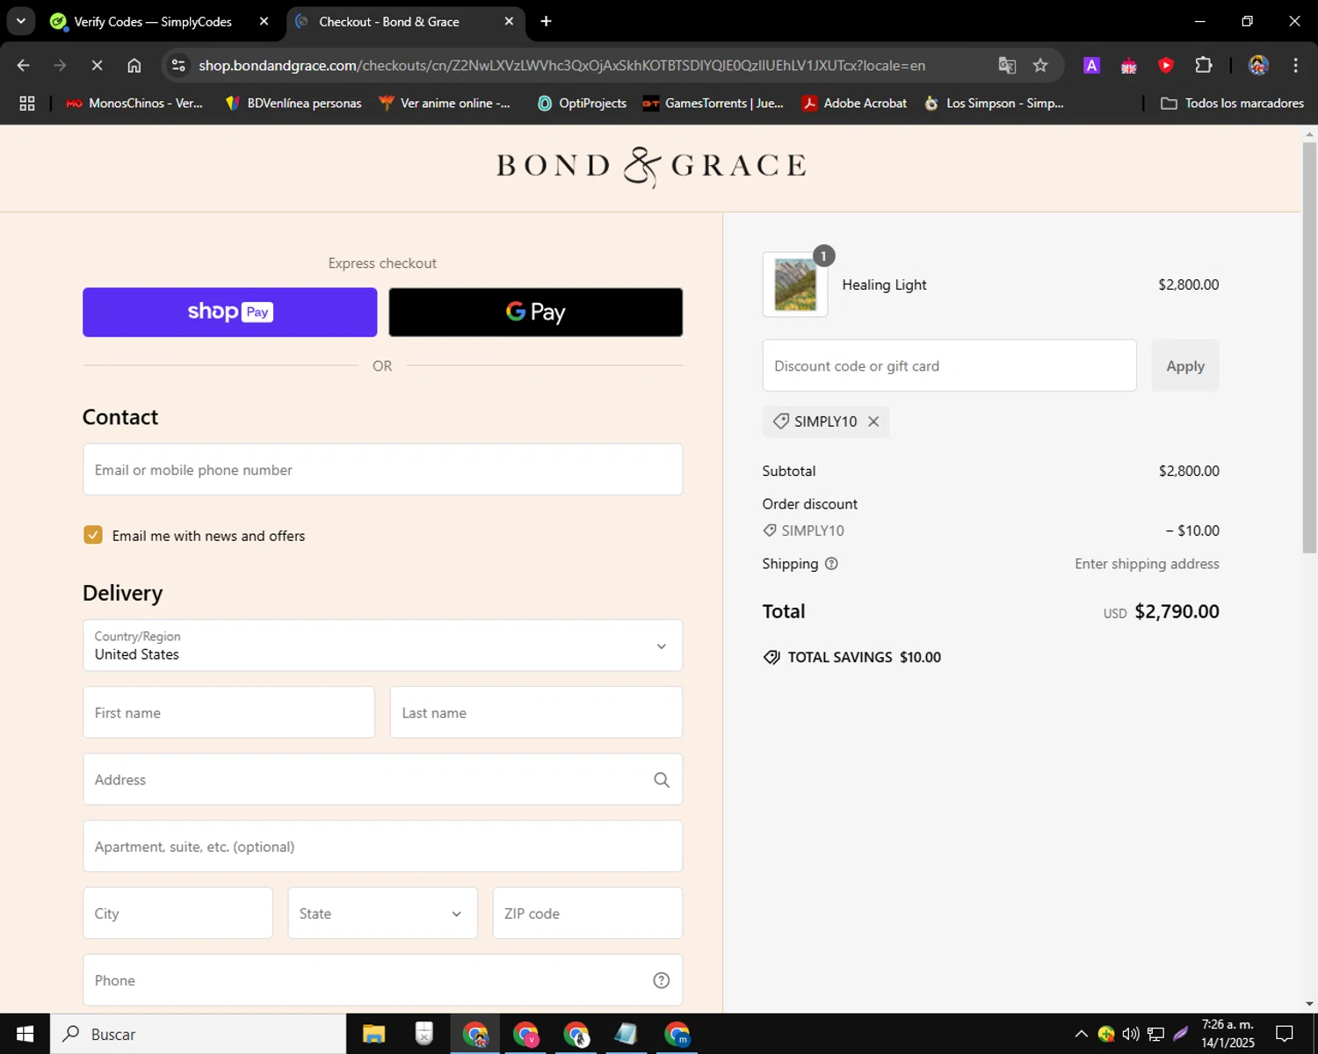Viewport: 1318px width, 1054px height.
Task: Open the bookmarks apps grid
Action: 27,103
